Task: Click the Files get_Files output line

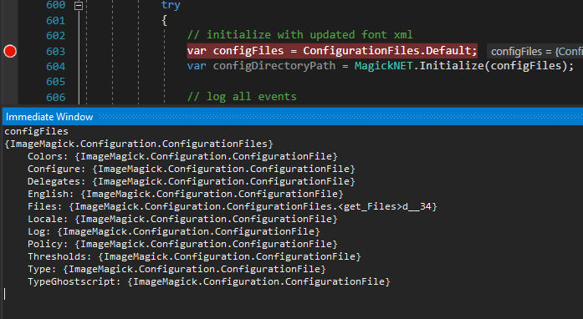Action: click(232, 206)
